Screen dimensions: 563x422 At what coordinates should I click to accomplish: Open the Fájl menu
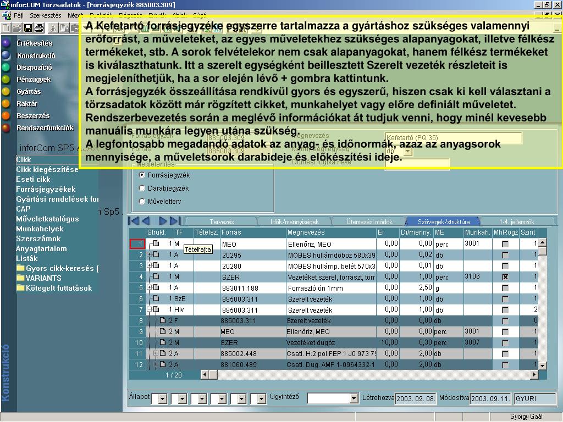point(19,15)
